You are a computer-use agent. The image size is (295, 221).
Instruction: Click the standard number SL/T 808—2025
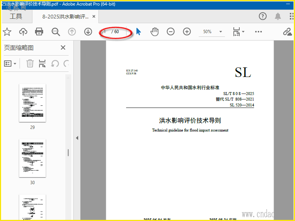[x=239, y=94]
